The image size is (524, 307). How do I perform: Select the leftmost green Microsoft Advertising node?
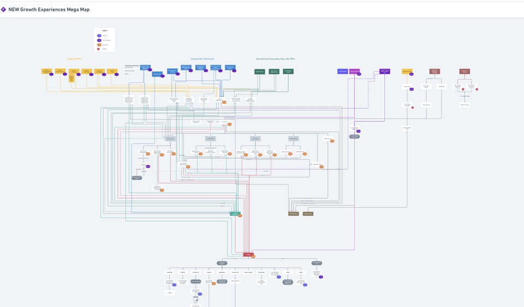click(x=260, y=72)
